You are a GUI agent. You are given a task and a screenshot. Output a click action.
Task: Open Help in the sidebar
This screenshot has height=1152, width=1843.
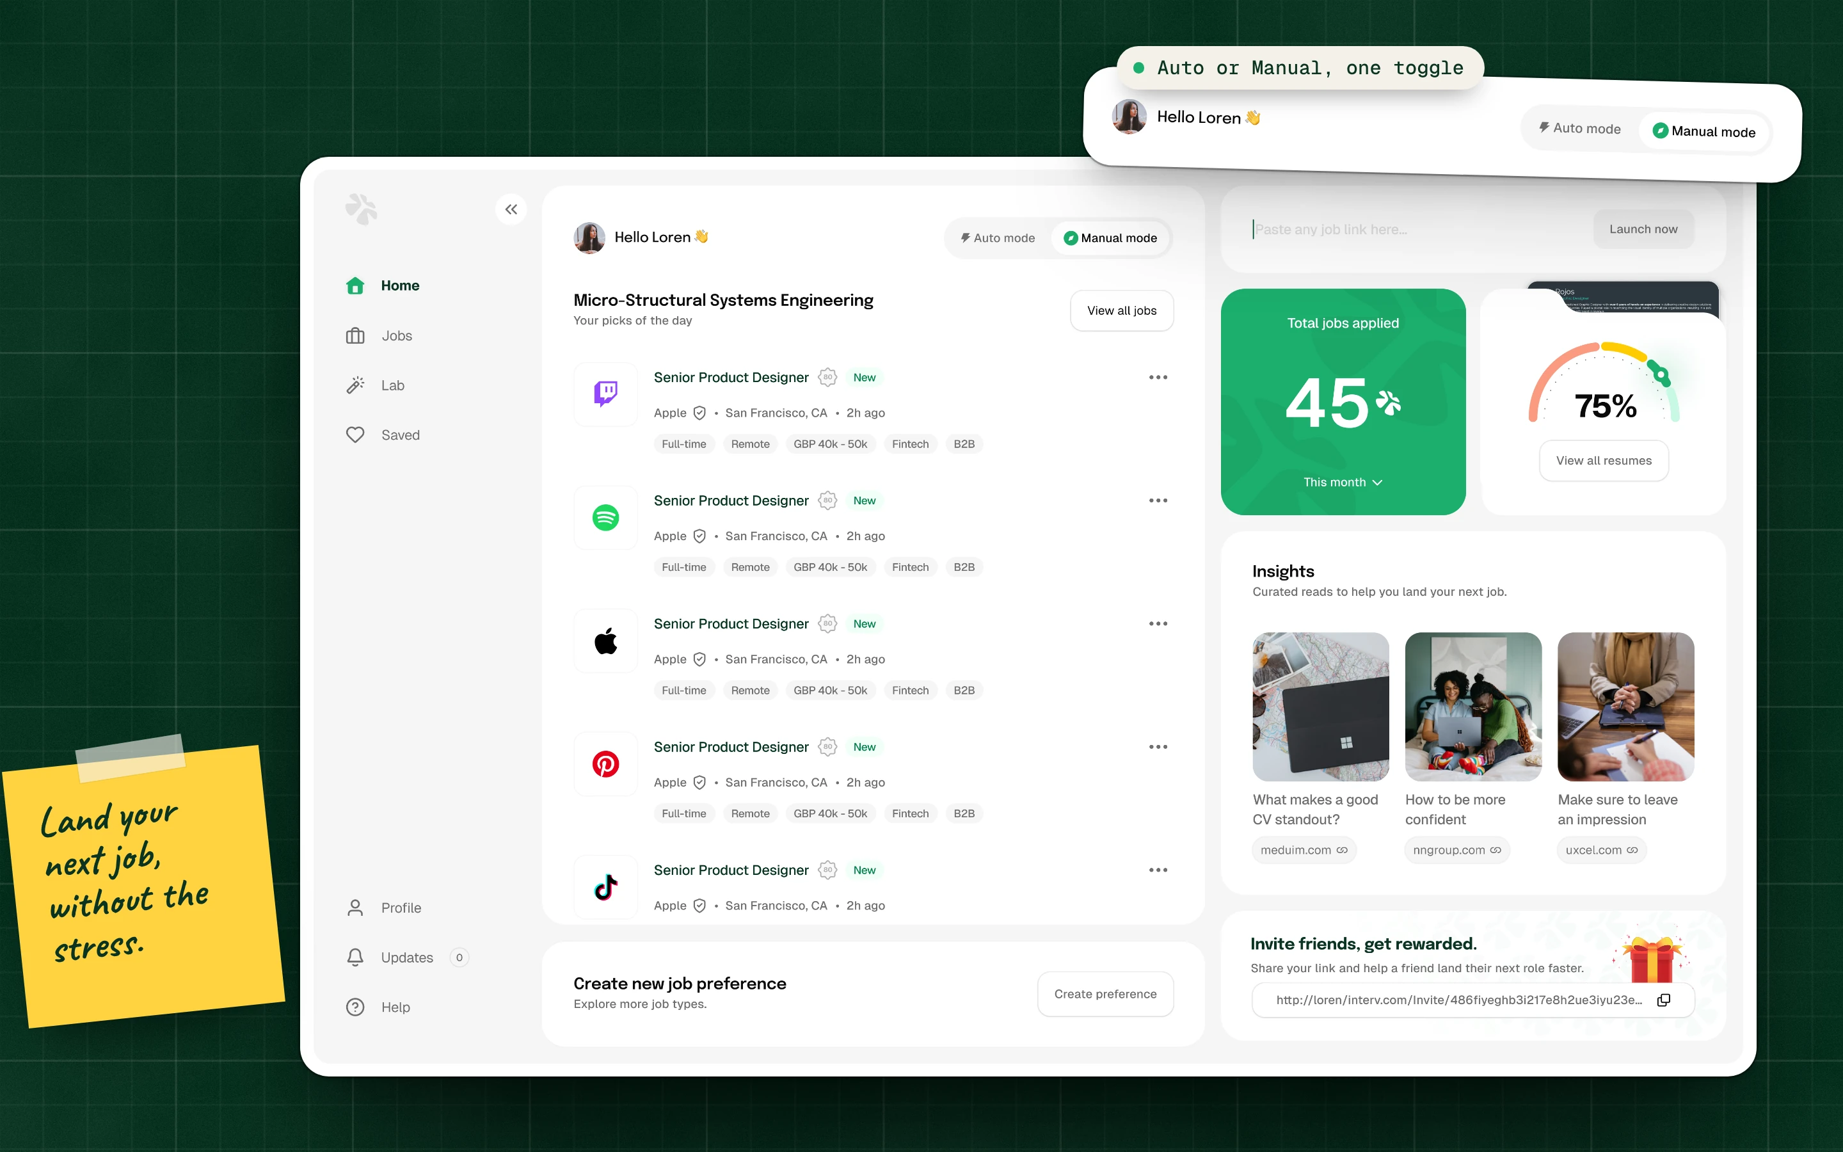point(378,1007)
